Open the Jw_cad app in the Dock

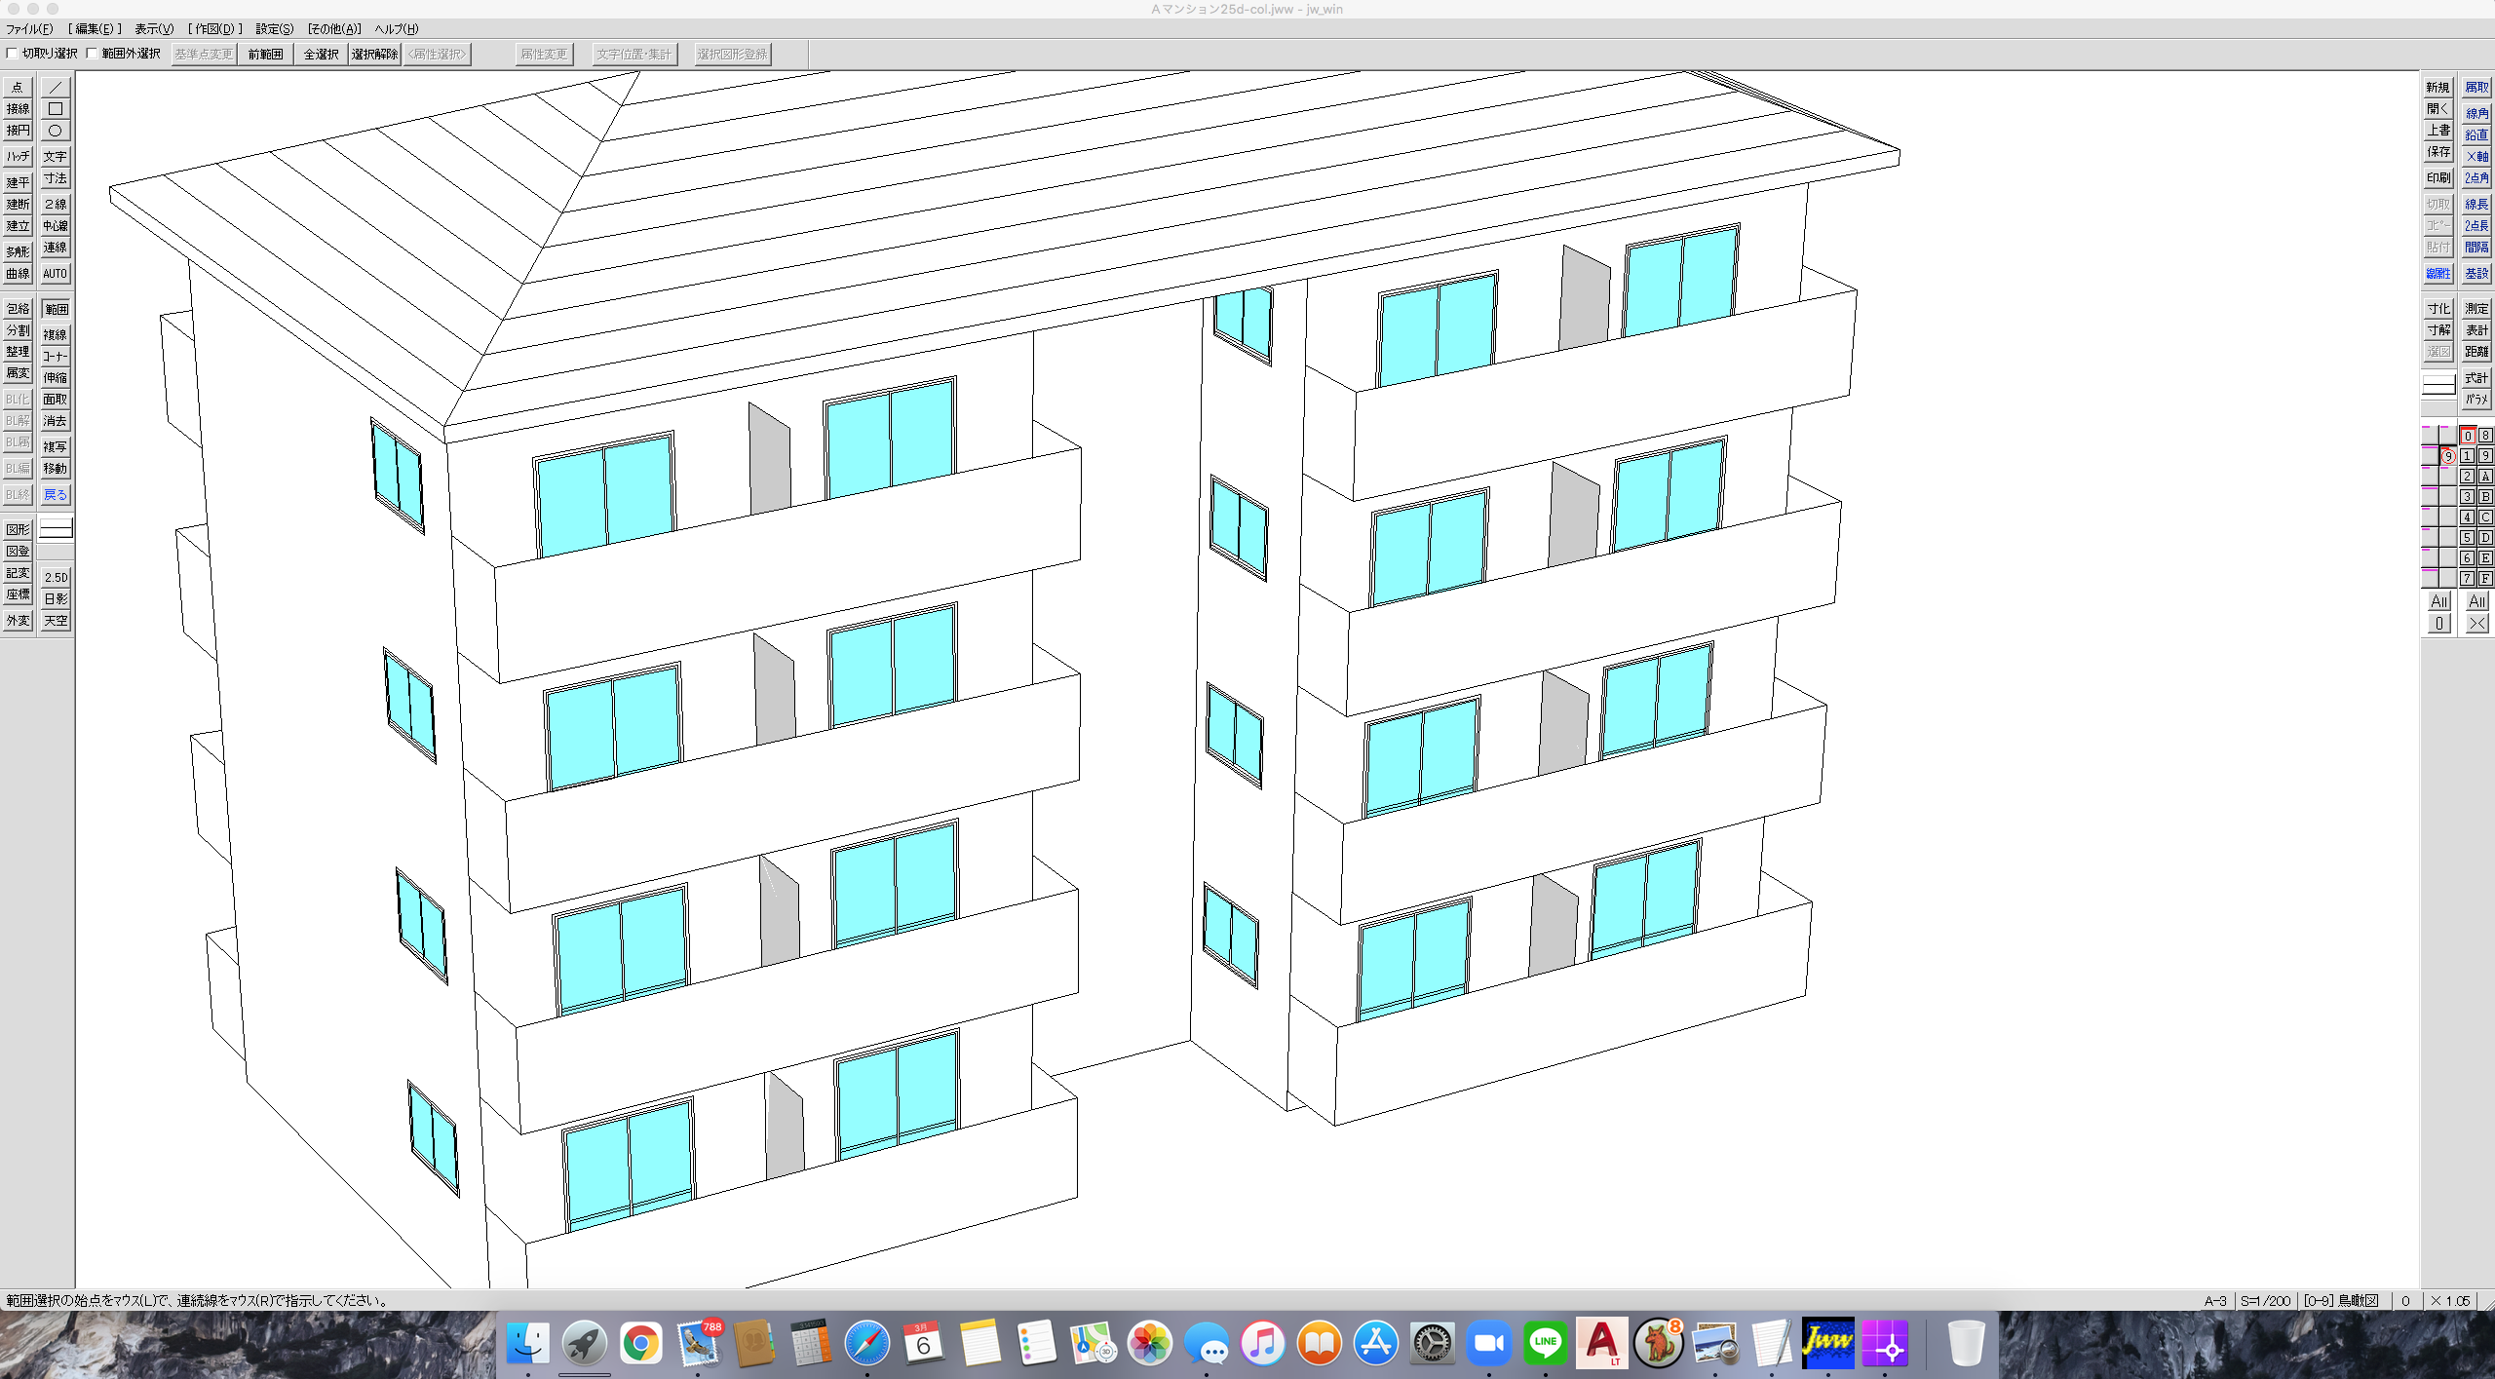(x=1827, y=1343)
